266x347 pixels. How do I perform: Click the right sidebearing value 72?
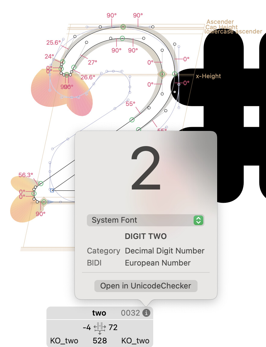(113, 327)
